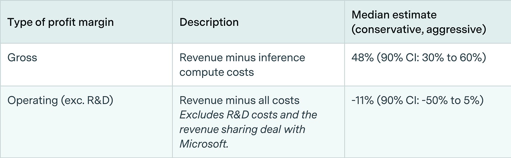This screenshot has width=511, height=158.
Task: Click the 'Description' column header
Action: (209, 22)
